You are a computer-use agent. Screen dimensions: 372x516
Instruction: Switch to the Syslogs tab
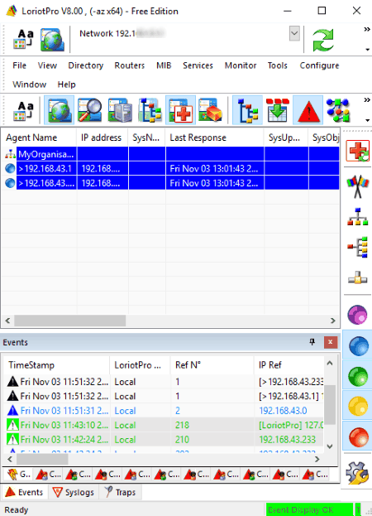click(x=74, y=492)
